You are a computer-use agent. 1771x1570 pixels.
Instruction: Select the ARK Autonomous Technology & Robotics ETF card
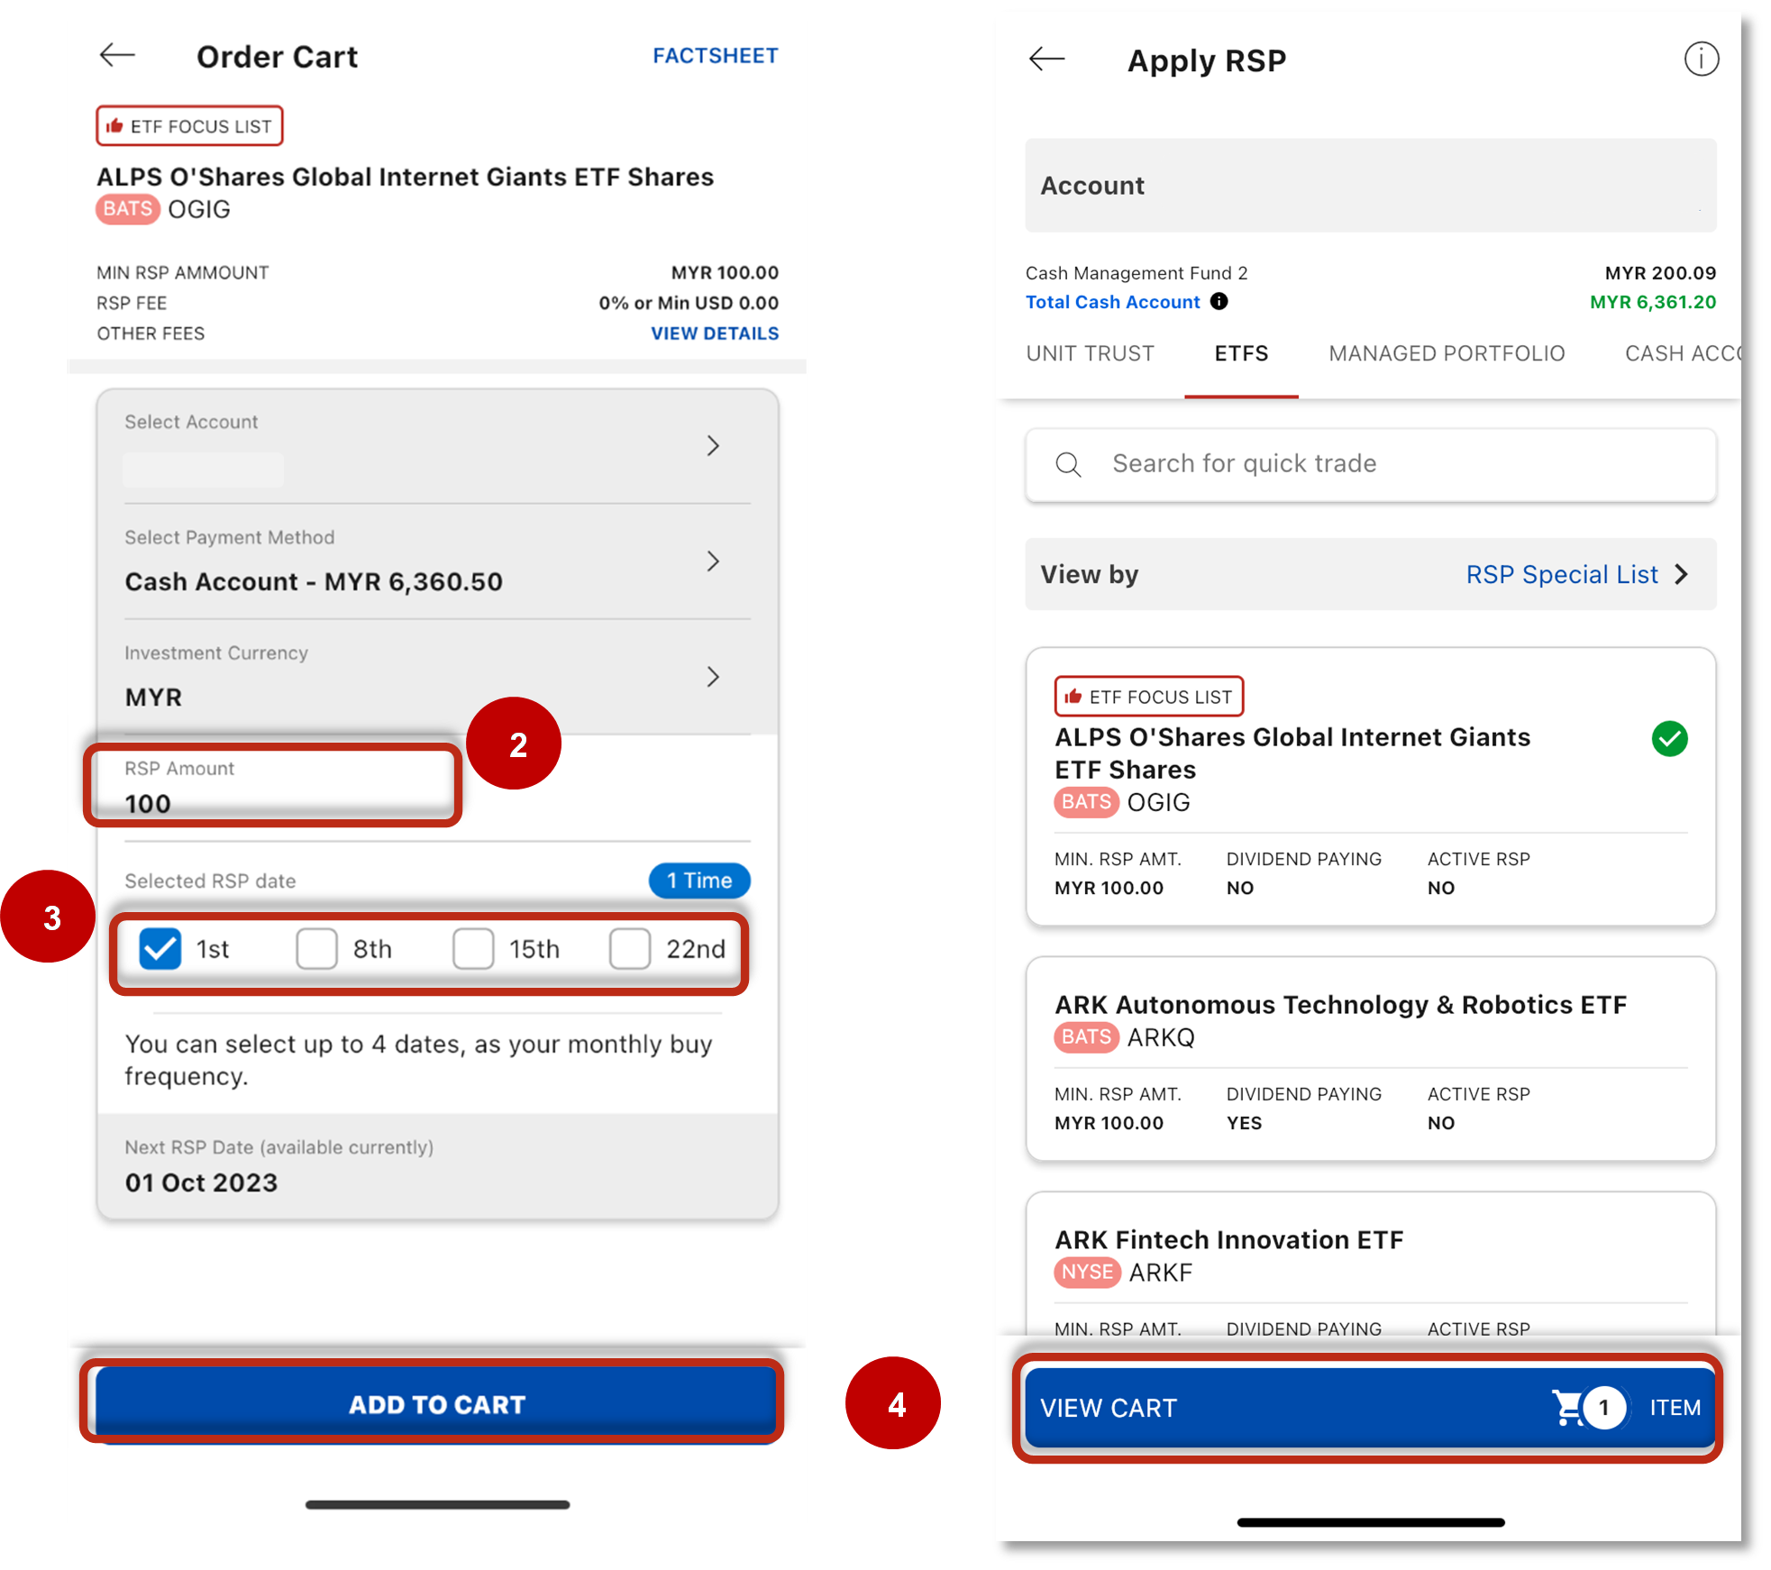tap(1370, 1060)
